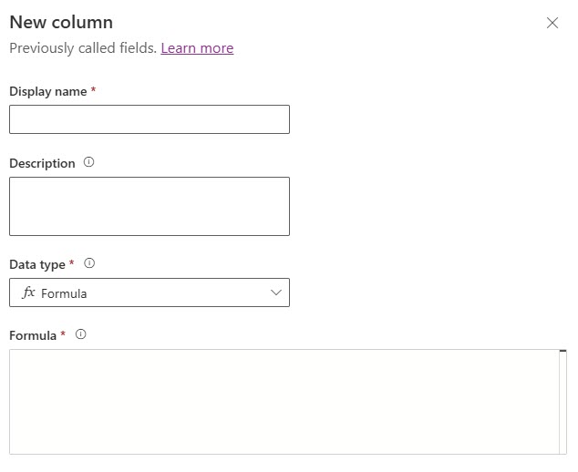Click the info icon next to Data type

89,263
